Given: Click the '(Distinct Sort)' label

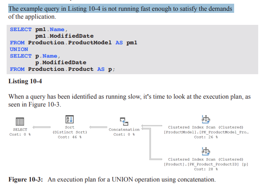Looking at the screenshot, I should point(70,132).
